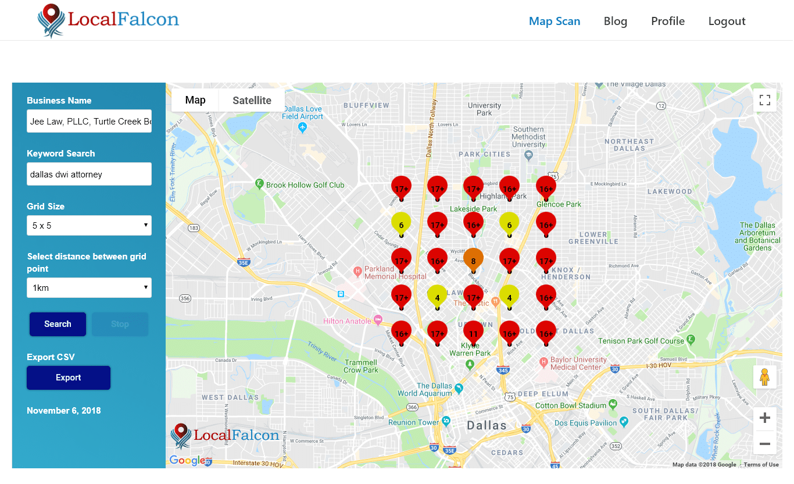
Task: Click the Brook Hollow Golf Club marker
Action: click(259, 184)
